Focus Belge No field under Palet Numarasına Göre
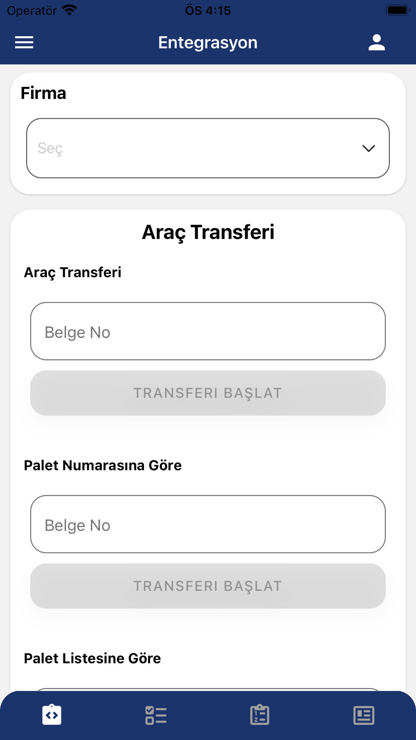The height and width of the screenshot is (740, 416). click(x=208, y=524)
